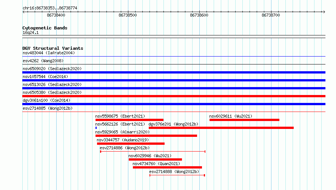Image resolution: width=336 pixels, height=190 pixels.
Task: Open the nsv1057544 (Coe2014) variant label
Action: 45,77
